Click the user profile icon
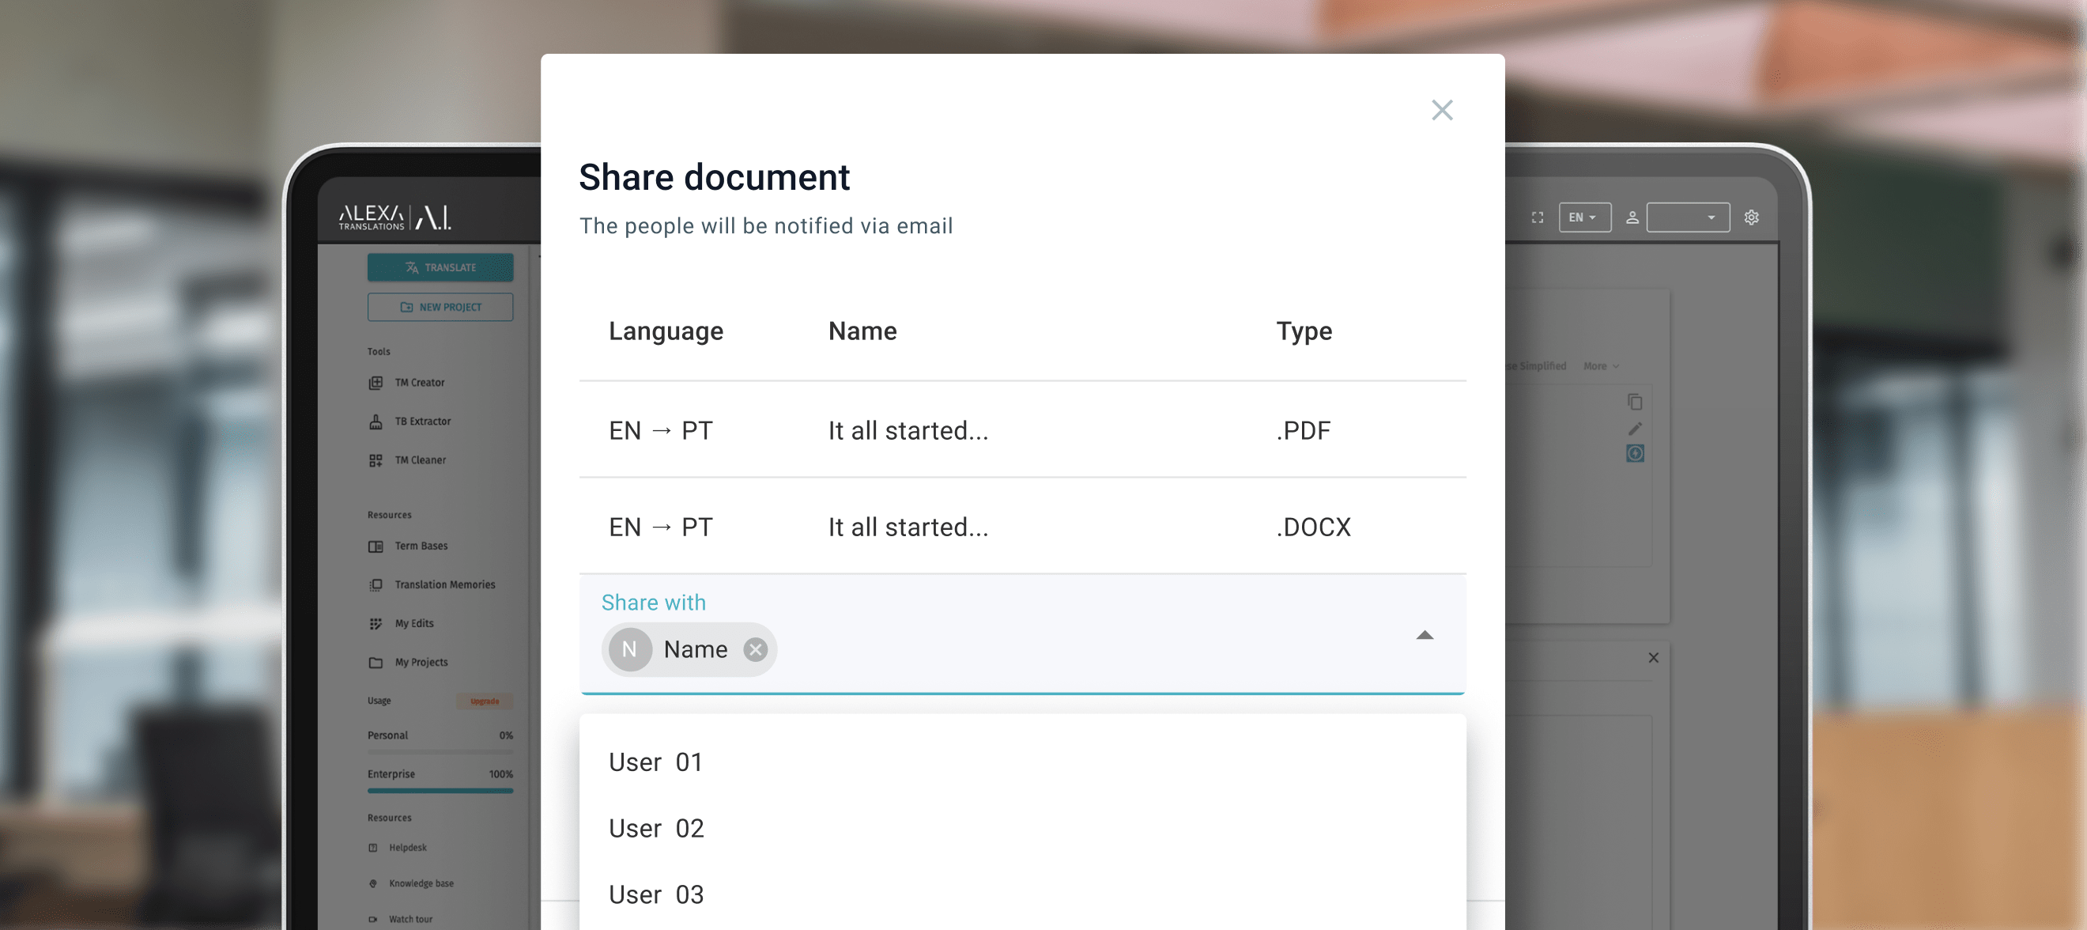 [1632, 217]
